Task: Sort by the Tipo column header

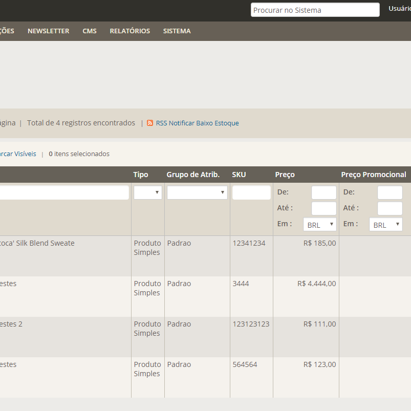Action: pos(141,175)
